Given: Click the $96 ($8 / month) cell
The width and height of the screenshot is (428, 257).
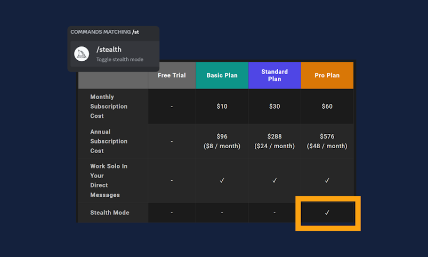Looking at the screenshot, I should 222,141.
